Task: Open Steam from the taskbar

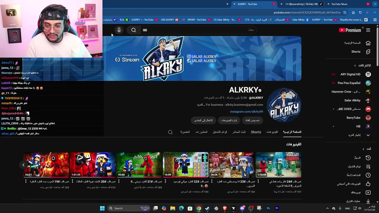Action: pyautogui.click(x=207, y=208)
